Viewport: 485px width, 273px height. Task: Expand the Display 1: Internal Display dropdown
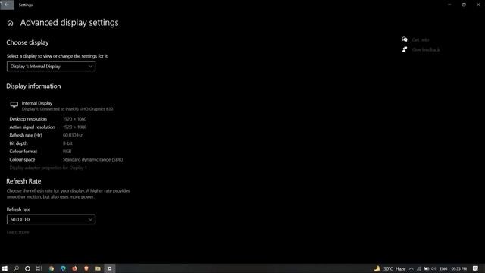(51, 67)
